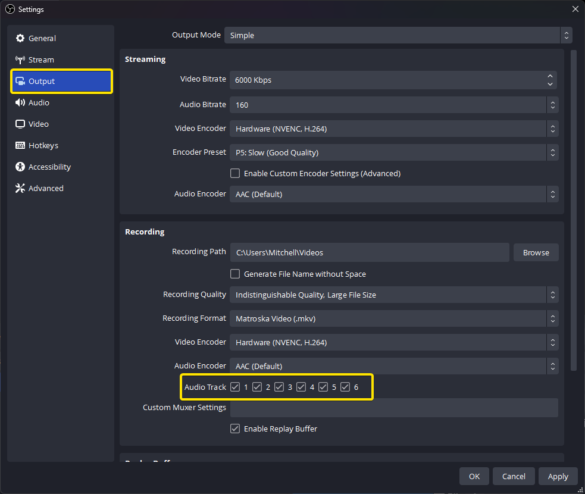This screenshot has width=585, height=494.
Task: Open the Audio settings section
Action: click(x=39, y=102)
